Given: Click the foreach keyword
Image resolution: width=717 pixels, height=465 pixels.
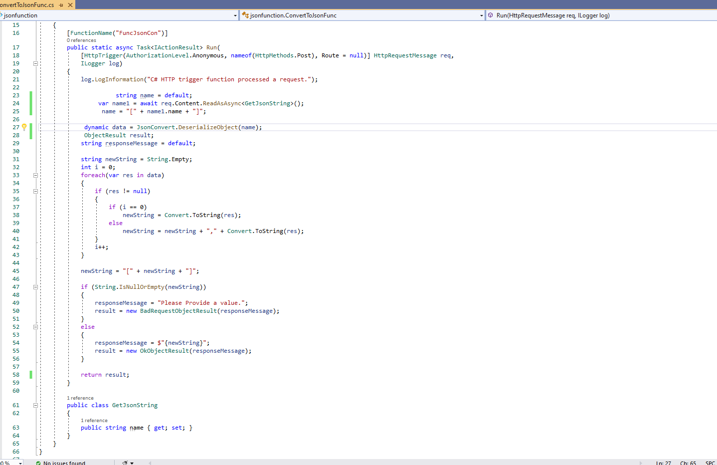Looking at the screenshot, I should pos(93,175).
